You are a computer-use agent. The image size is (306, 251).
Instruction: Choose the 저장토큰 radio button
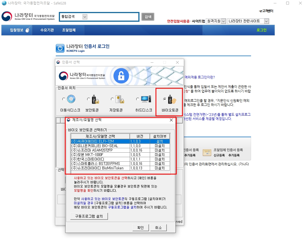coord(112,99)
